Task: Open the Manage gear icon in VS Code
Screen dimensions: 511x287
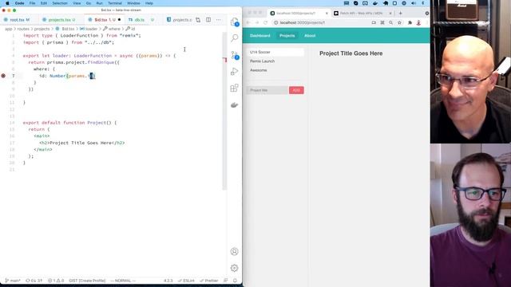Action: coord(234,268)
